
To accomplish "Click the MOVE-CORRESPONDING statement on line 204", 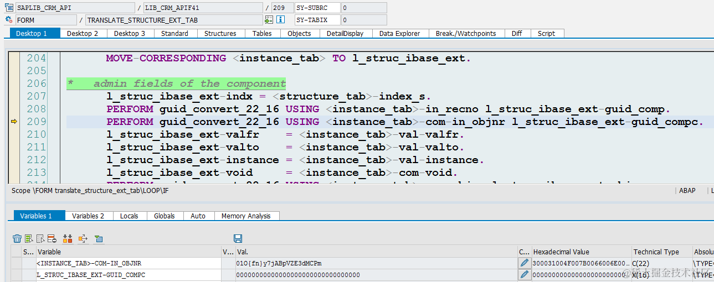I will [x=288, y=58].
